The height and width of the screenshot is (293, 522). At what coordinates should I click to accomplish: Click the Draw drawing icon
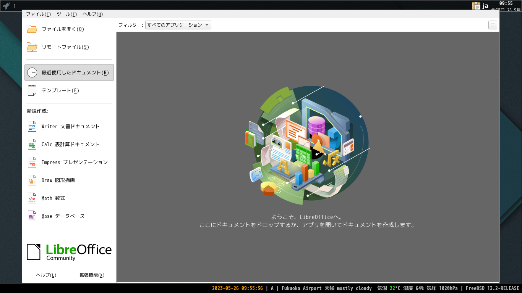click(32, 180)
